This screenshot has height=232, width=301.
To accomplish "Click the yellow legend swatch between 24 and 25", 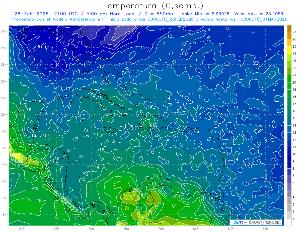I will tap(289, 50).
